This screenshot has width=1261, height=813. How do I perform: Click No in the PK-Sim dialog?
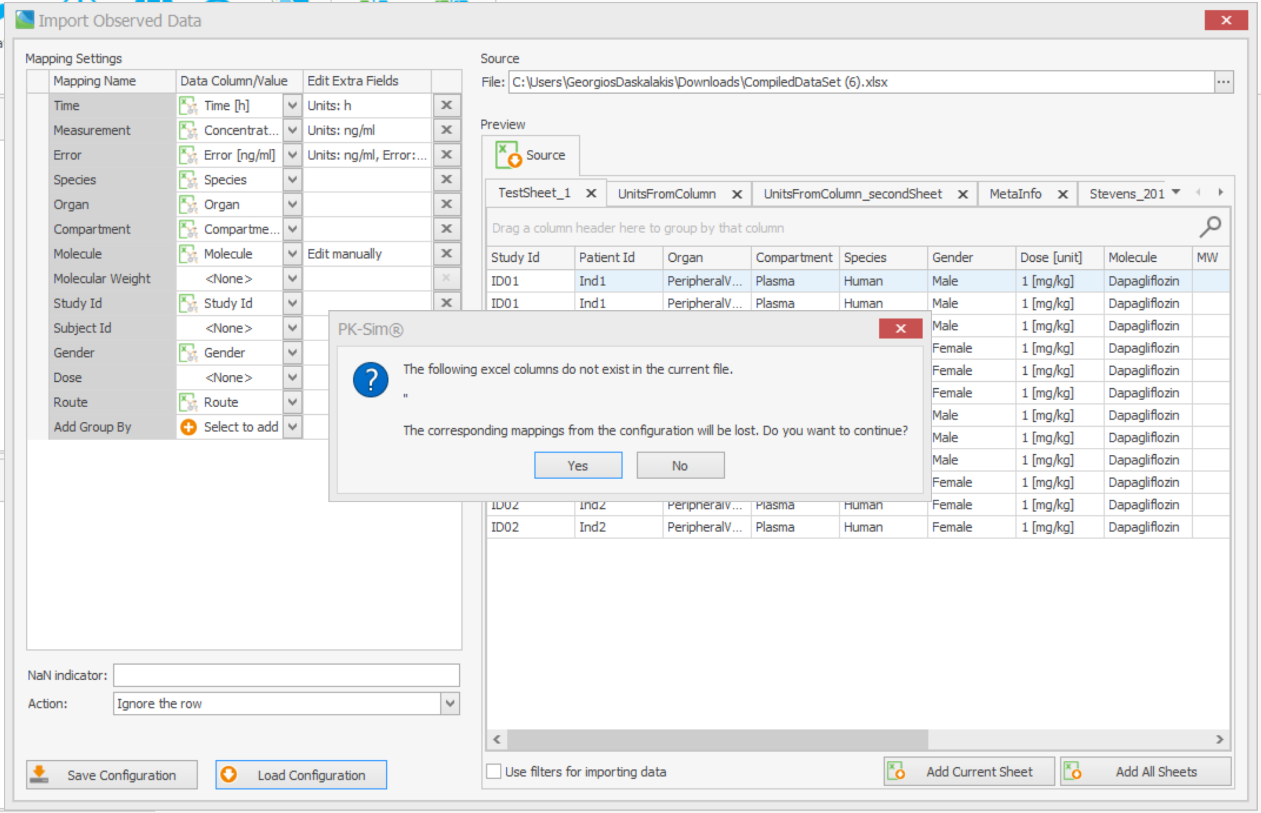[680, 465]
